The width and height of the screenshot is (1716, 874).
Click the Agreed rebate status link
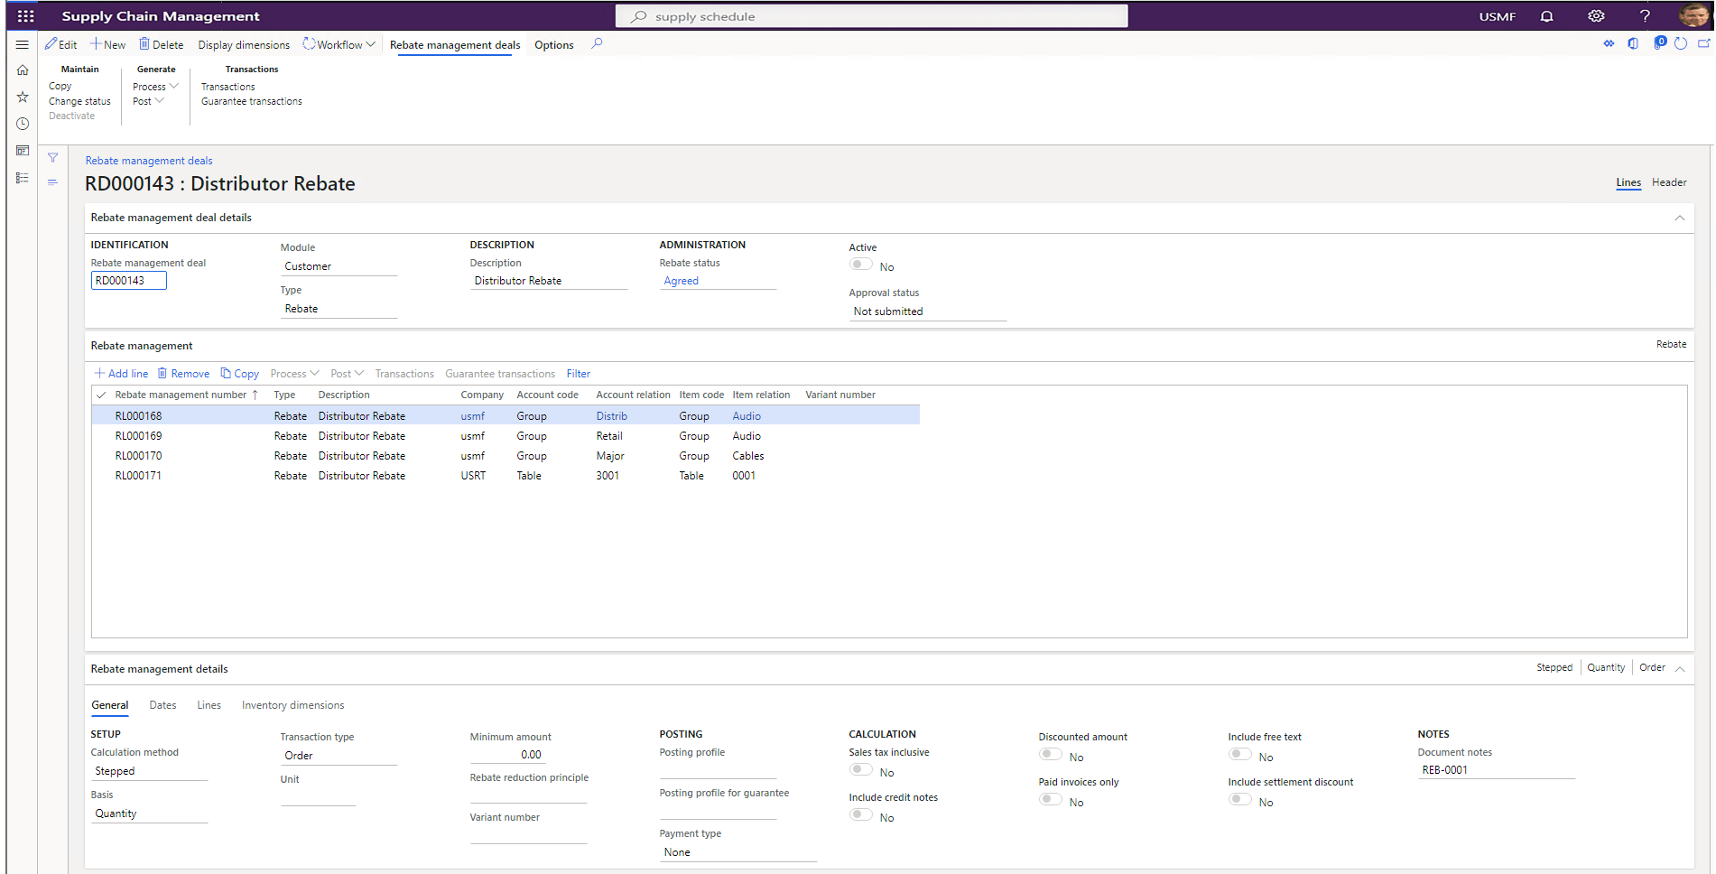681,281
